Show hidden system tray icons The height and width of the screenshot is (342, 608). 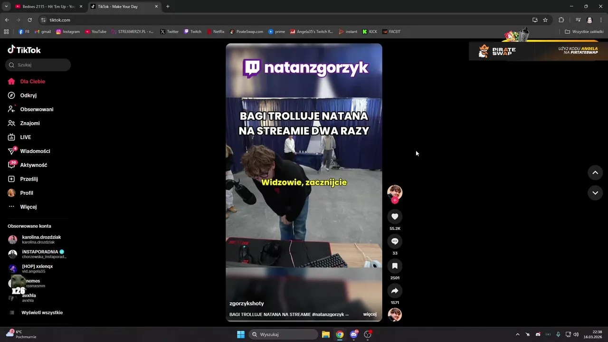pos(518,334)
